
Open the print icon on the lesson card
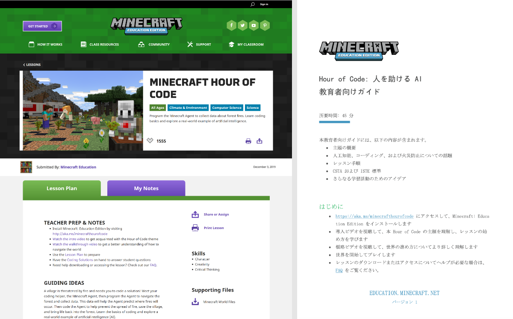coord(248,141)
